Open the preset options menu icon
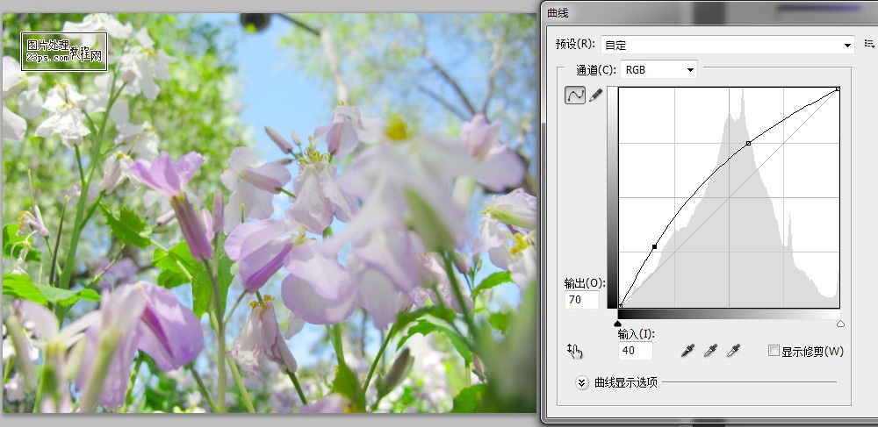878x427 pixels. pos(869,44)
